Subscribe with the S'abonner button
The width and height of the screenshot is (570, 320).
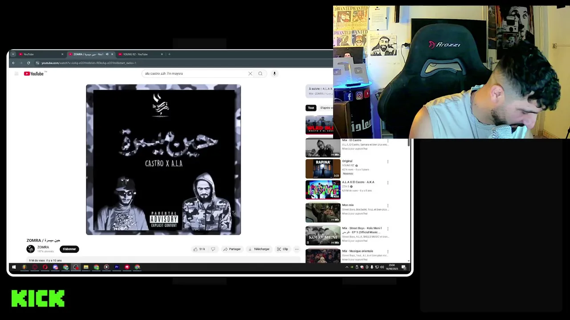tap(69, 249)
